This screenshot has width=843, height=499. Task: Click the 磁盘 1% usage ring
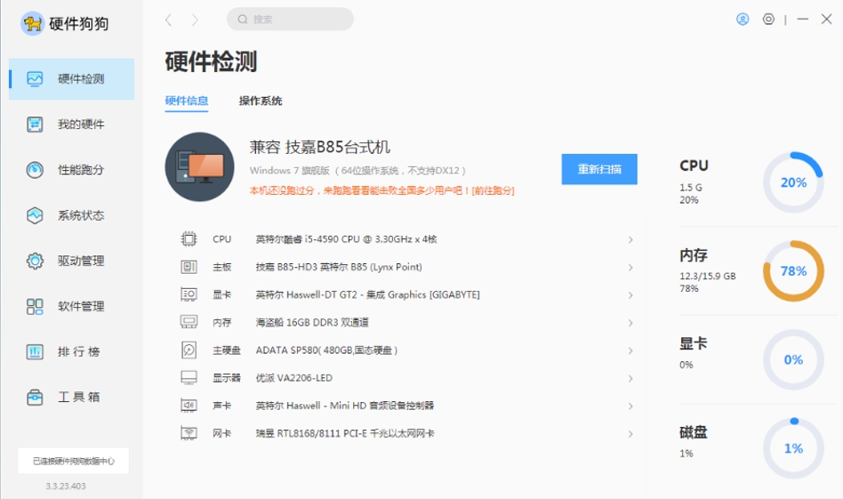pyautogui.click(x=793, y=448)
